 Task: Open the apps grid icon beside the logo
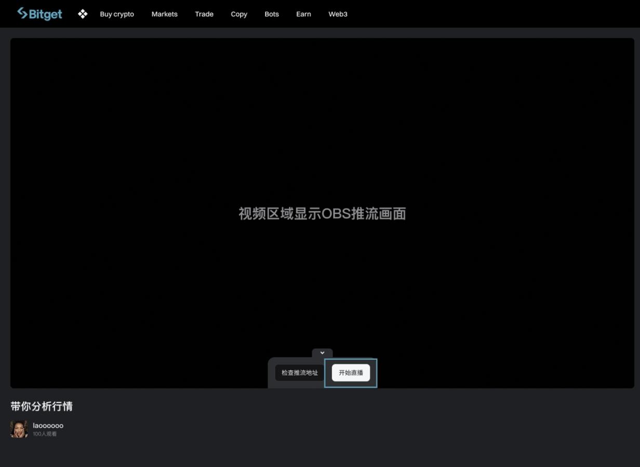pyautogui.click(x=82, y=13)
